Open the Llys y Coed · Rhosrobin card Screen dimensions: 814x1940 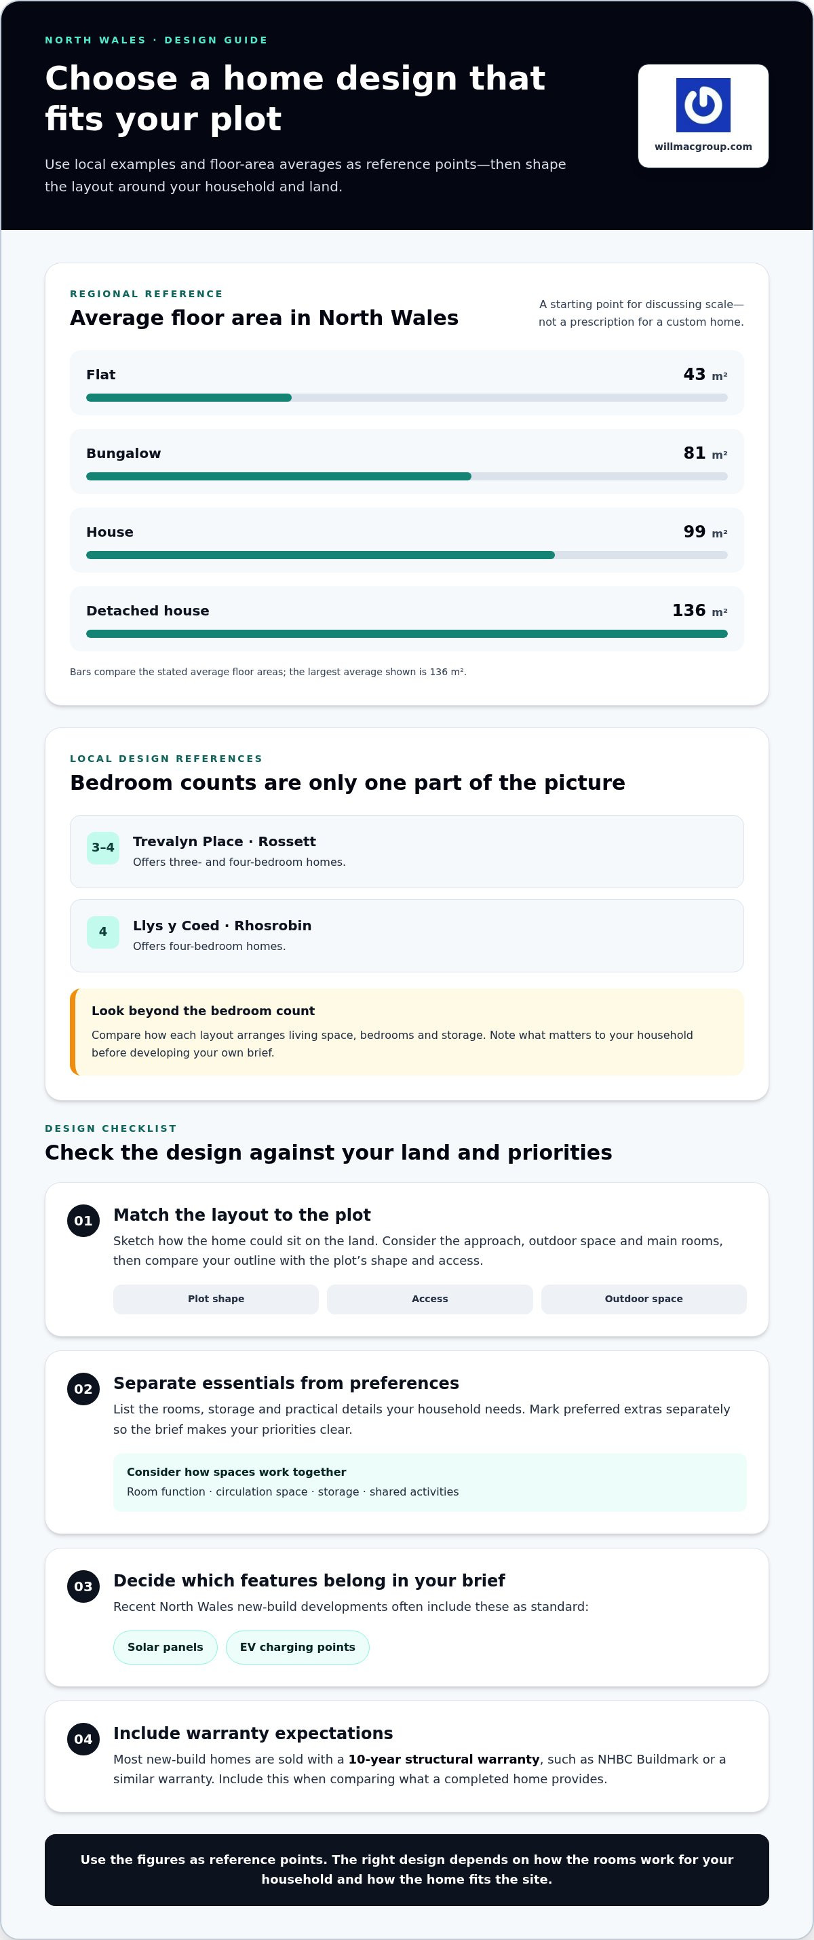coord(406,936)
